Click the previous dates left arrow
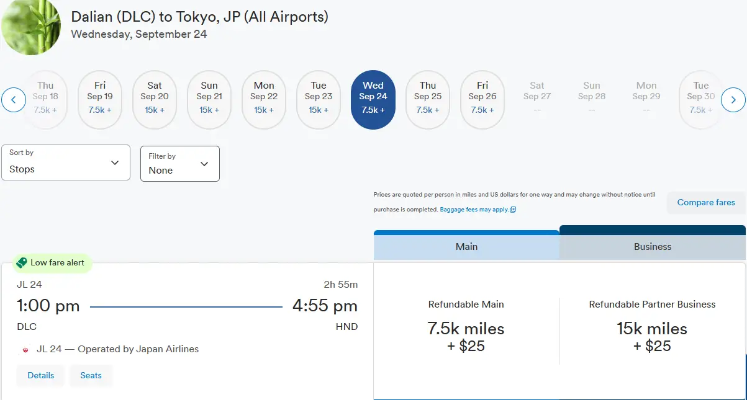The height and width of the screenshot is (400, 747). click(x=14, y=100)
